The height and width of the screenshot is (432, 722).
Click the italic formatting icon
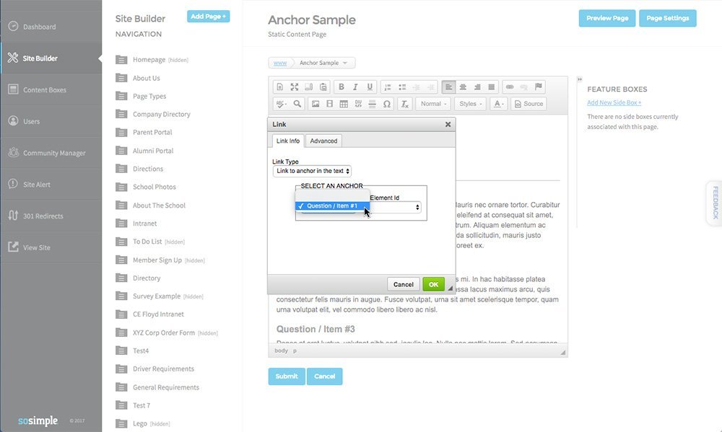tap(355, 87)
